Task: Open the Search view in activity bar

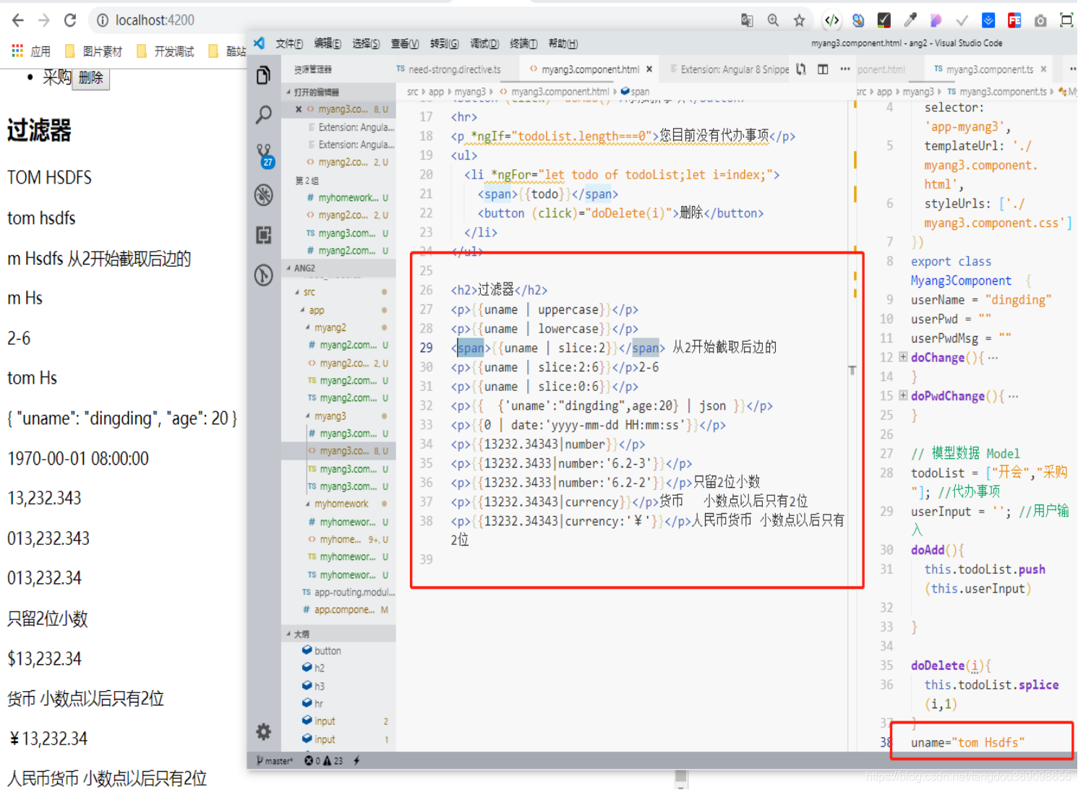Action: tap(264, 114)
